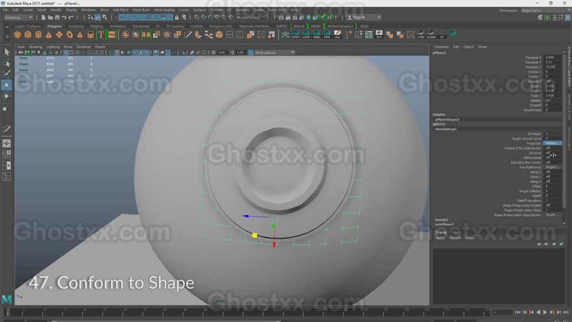572x322 pixels.
Task: Toggle the selection lock padlock icon
Action: (177, 18)
